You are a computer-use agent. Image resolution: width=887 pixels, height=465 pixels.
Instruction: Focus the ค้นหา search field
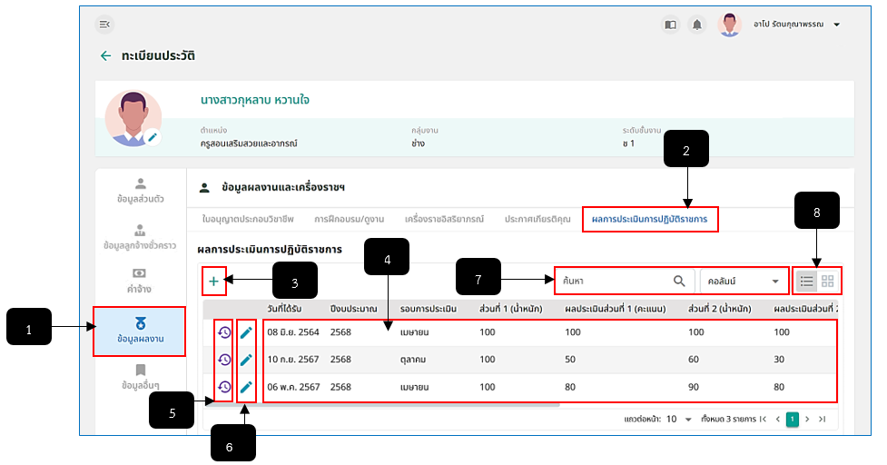(x=625, y=282)
